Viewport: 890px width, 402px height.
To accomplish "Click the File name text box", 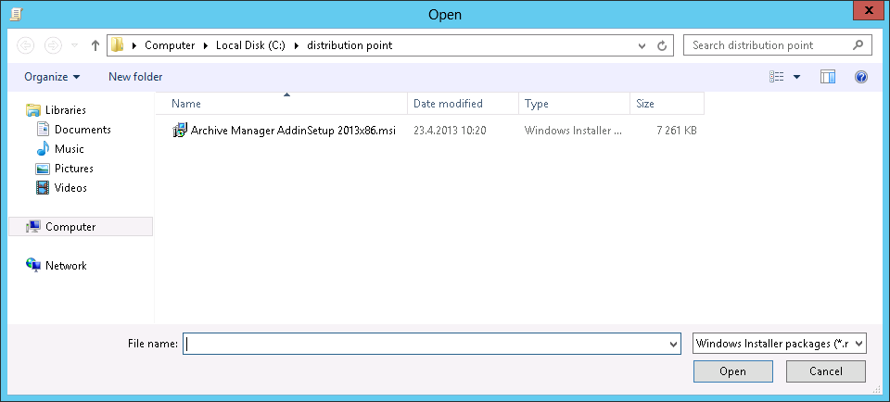I will (426, 344).
